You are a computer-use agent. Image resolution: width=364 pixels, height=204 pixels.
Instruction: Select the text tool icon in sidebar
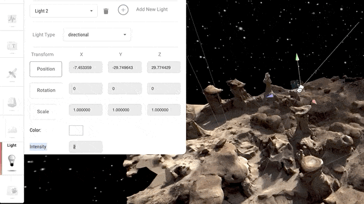[12, 46]
